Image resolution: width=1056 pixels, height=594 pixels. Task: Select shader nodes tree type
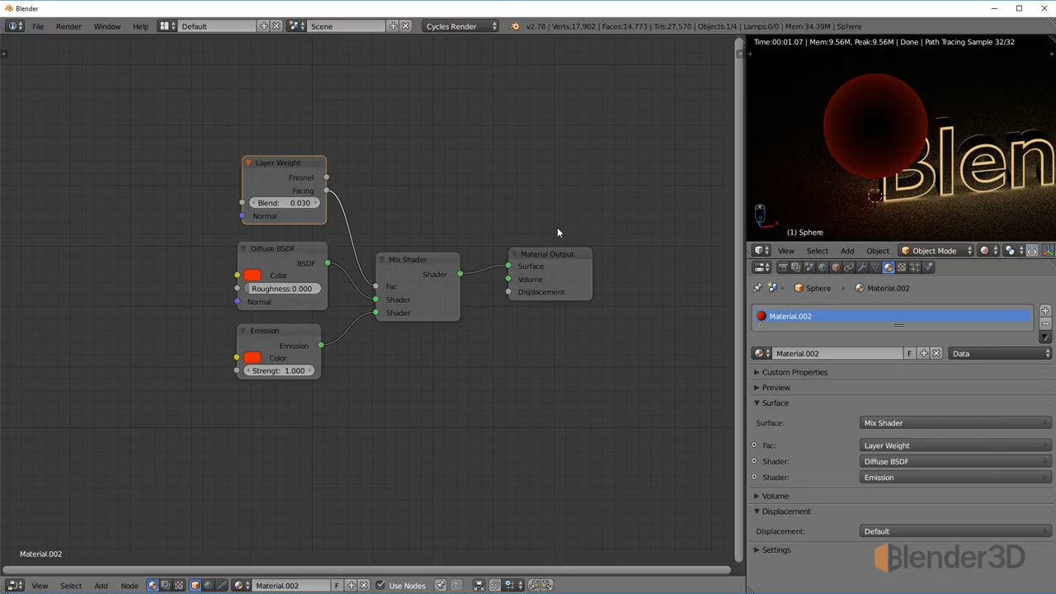click(153, 586)
